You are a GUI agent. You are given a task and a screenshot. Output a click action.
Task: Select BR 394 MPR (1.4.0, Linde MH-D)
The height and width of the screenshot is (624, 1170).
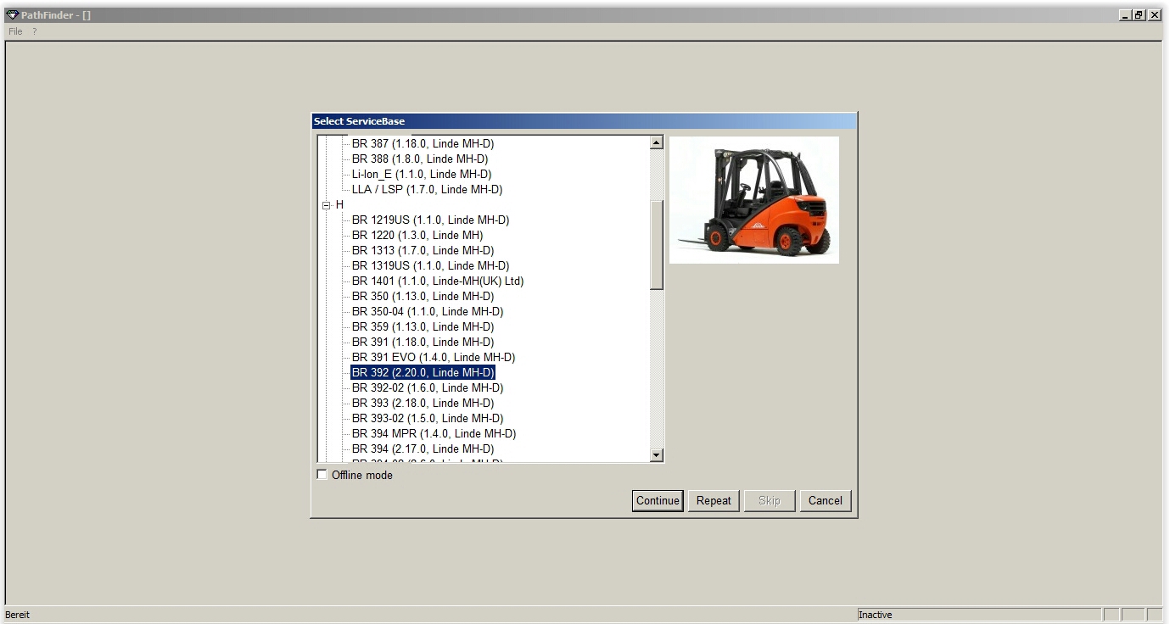434,434
